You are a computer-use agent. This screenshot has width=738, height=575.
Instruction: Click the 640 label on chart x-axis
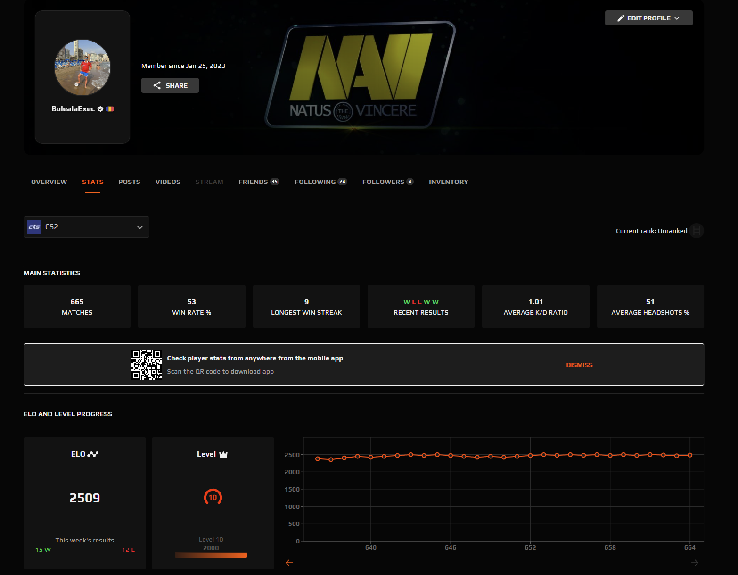[x=371, y=548]
